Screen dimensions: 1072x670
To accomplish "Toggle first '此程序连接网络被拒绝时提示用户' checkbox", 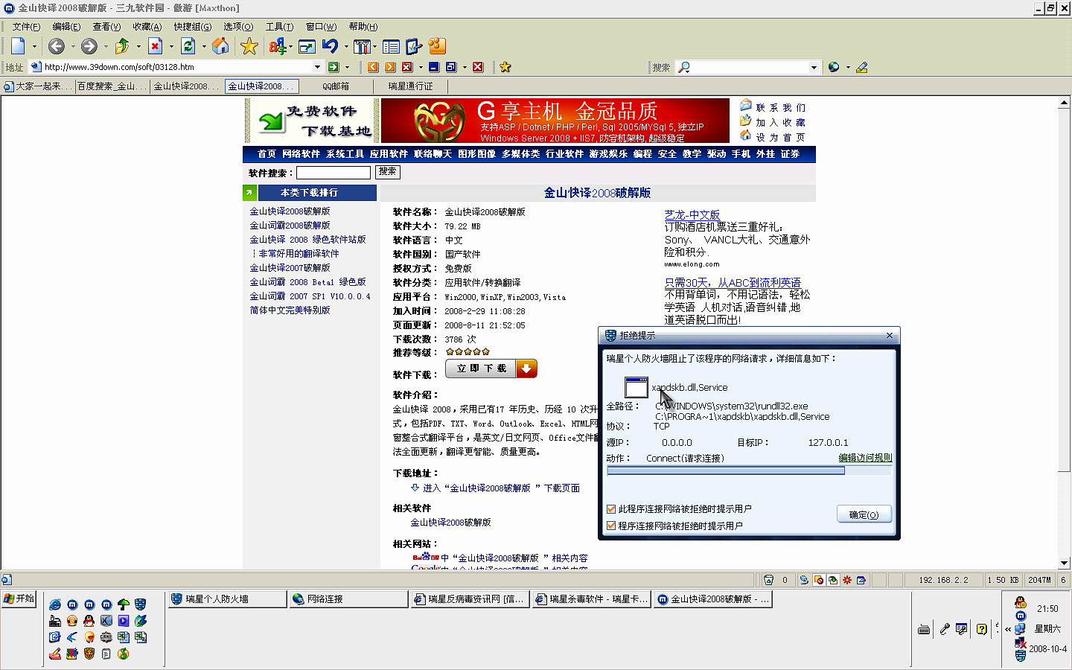I will [611, 509].
